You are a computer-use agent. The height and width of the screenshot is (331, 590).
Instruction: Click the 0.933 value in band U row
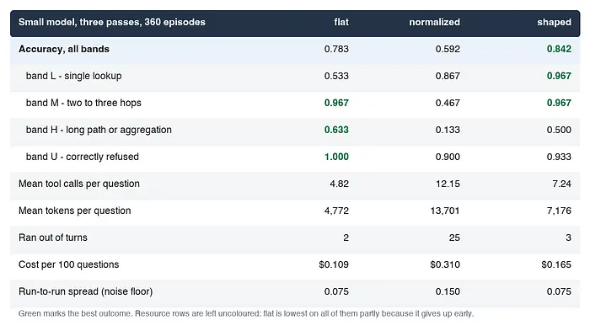(559, 157)
